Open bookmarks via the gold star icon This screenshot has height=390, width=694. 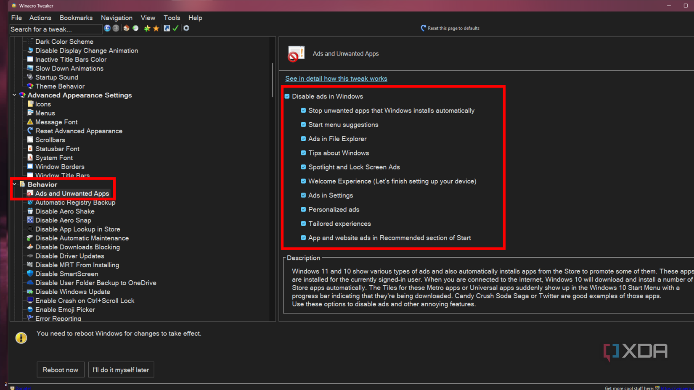[x=156, y=28]
